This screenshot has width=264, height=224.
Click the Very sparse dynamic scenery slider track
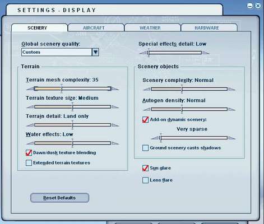point(193,138)
